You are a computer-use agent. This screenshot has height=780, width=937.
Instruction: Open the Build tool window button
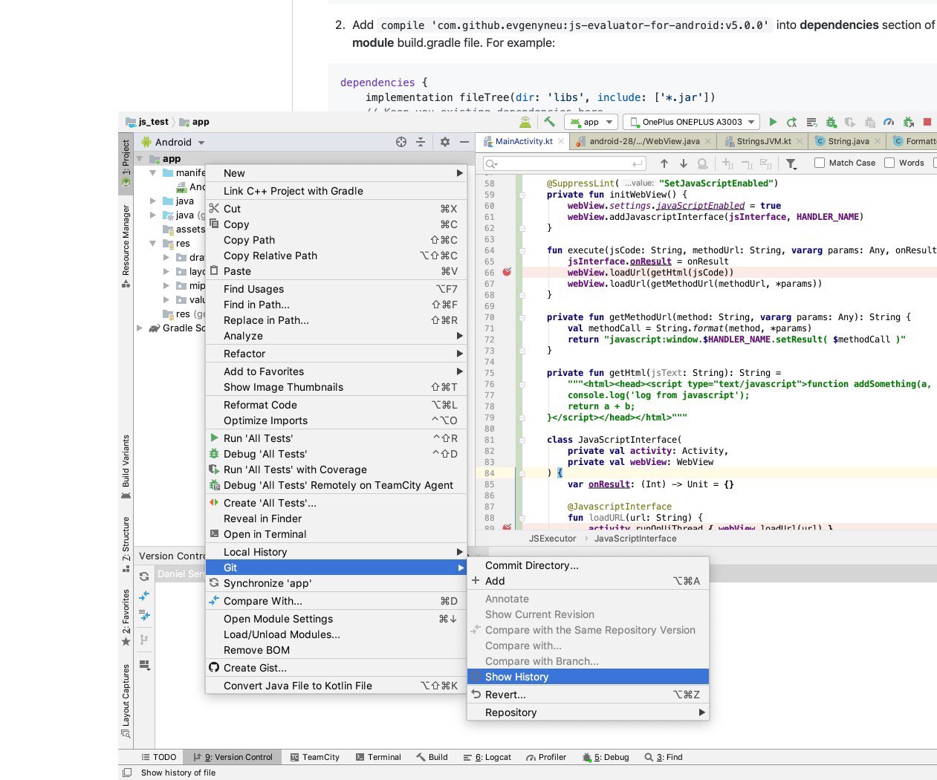[x=432, y=757]
